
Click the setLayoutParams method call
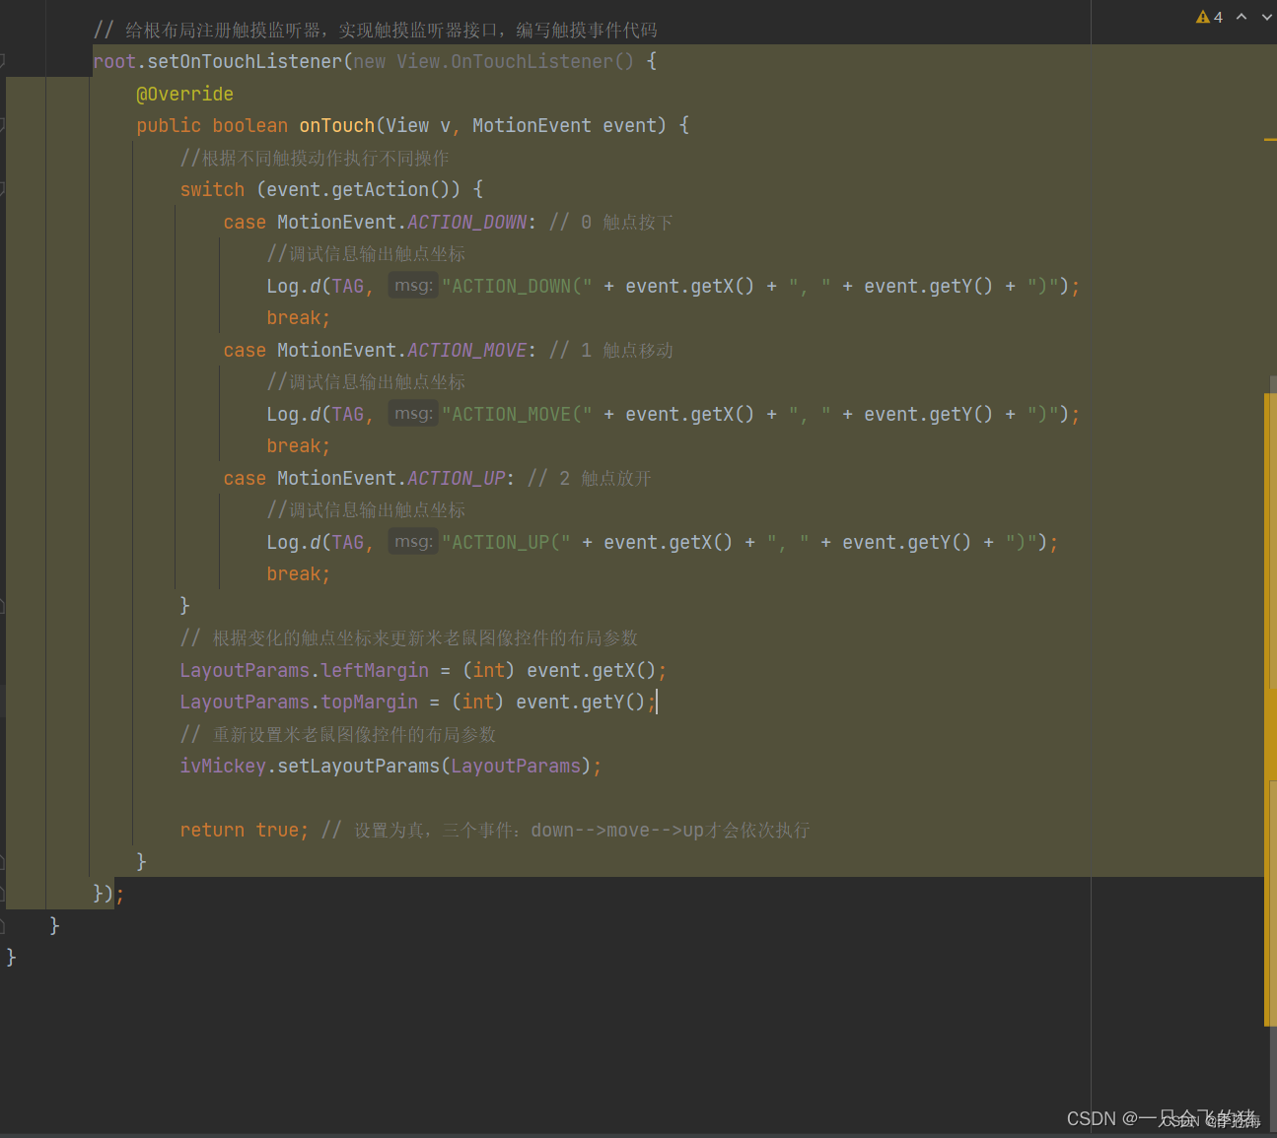click(359, 767)
